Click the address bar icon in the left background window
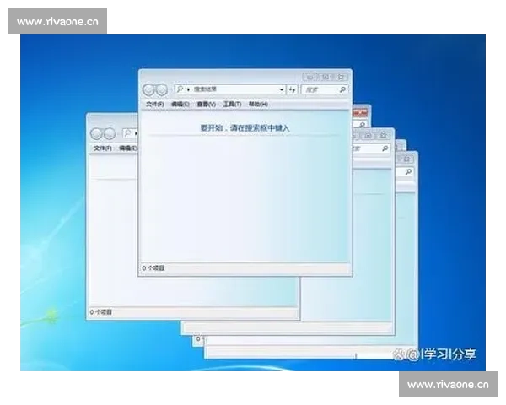Viewport: 506px width, 405px height. (128, 132)
